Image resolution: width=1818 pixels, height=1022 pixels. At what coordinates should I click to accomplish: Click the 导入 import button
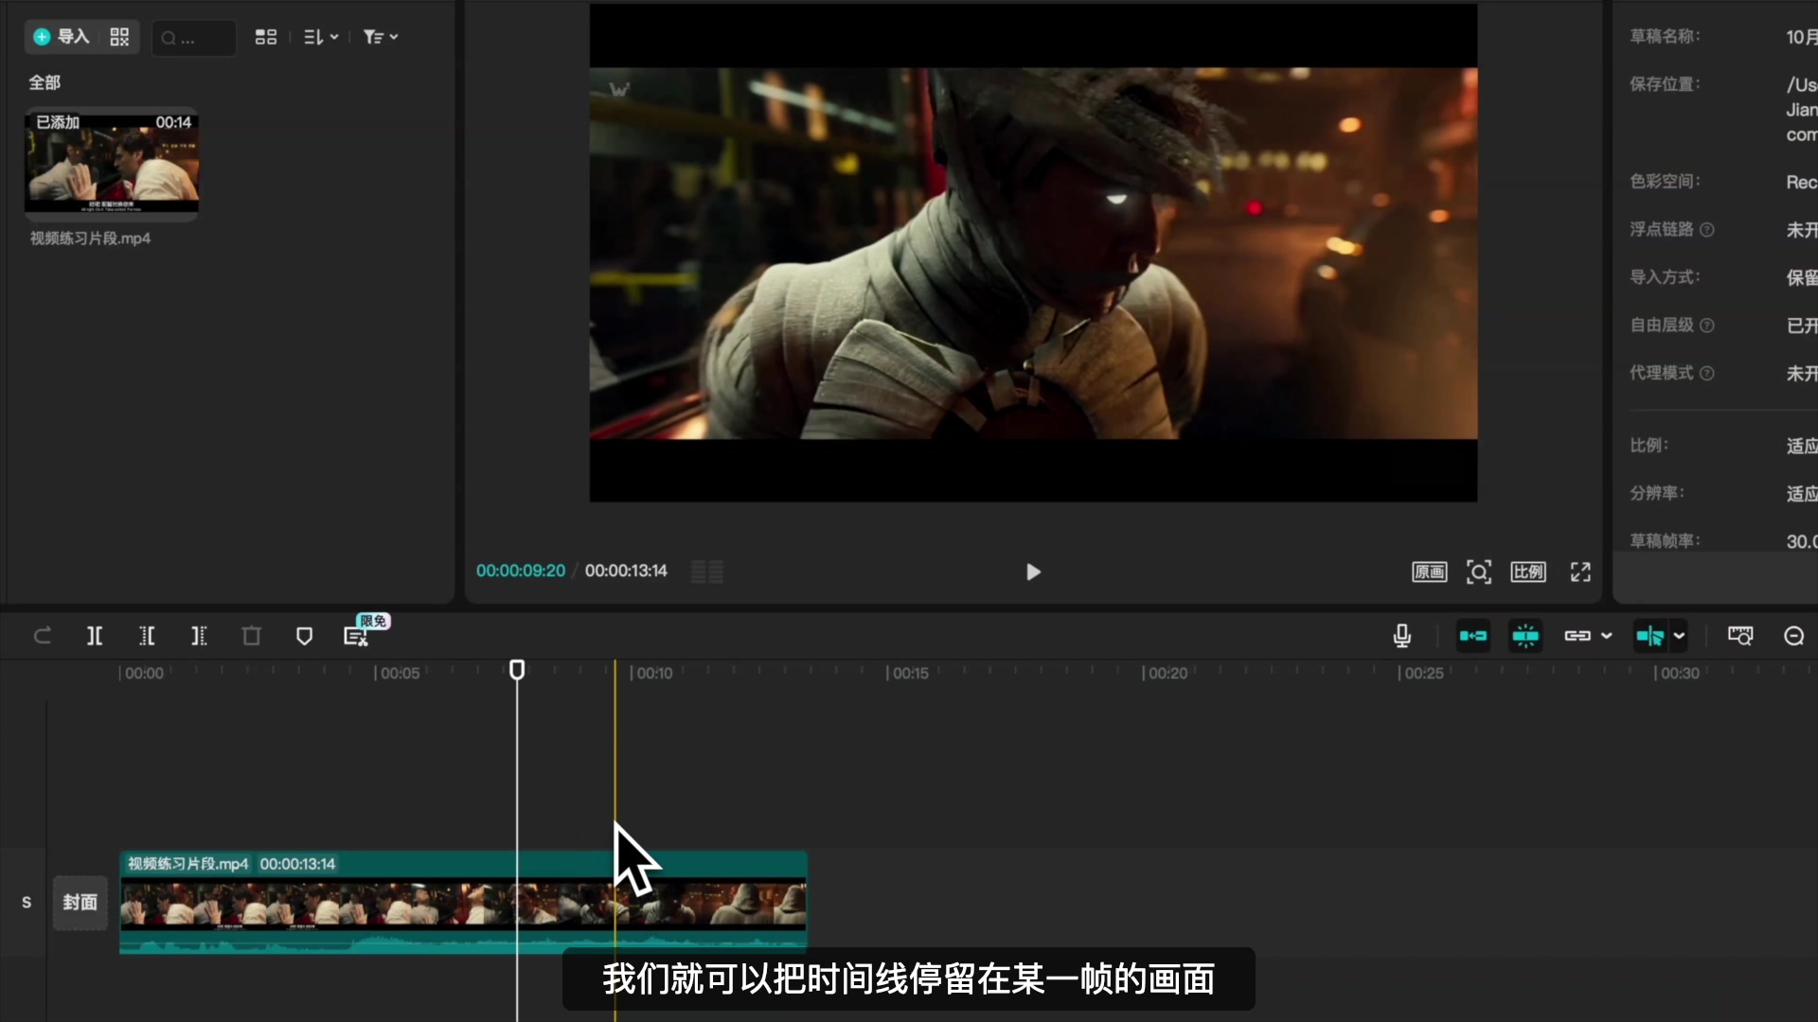coord(62,37)
